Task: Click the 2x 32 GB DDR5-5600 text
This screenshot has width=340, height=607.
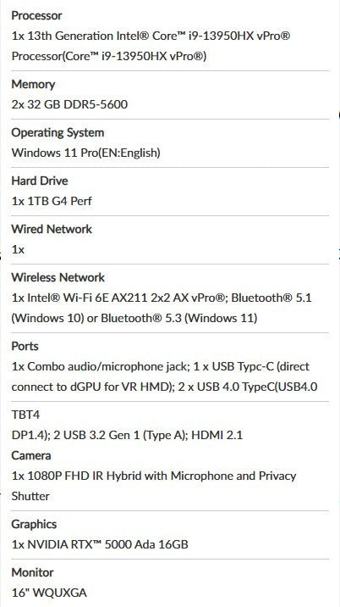Action: [x=69, y=104]
